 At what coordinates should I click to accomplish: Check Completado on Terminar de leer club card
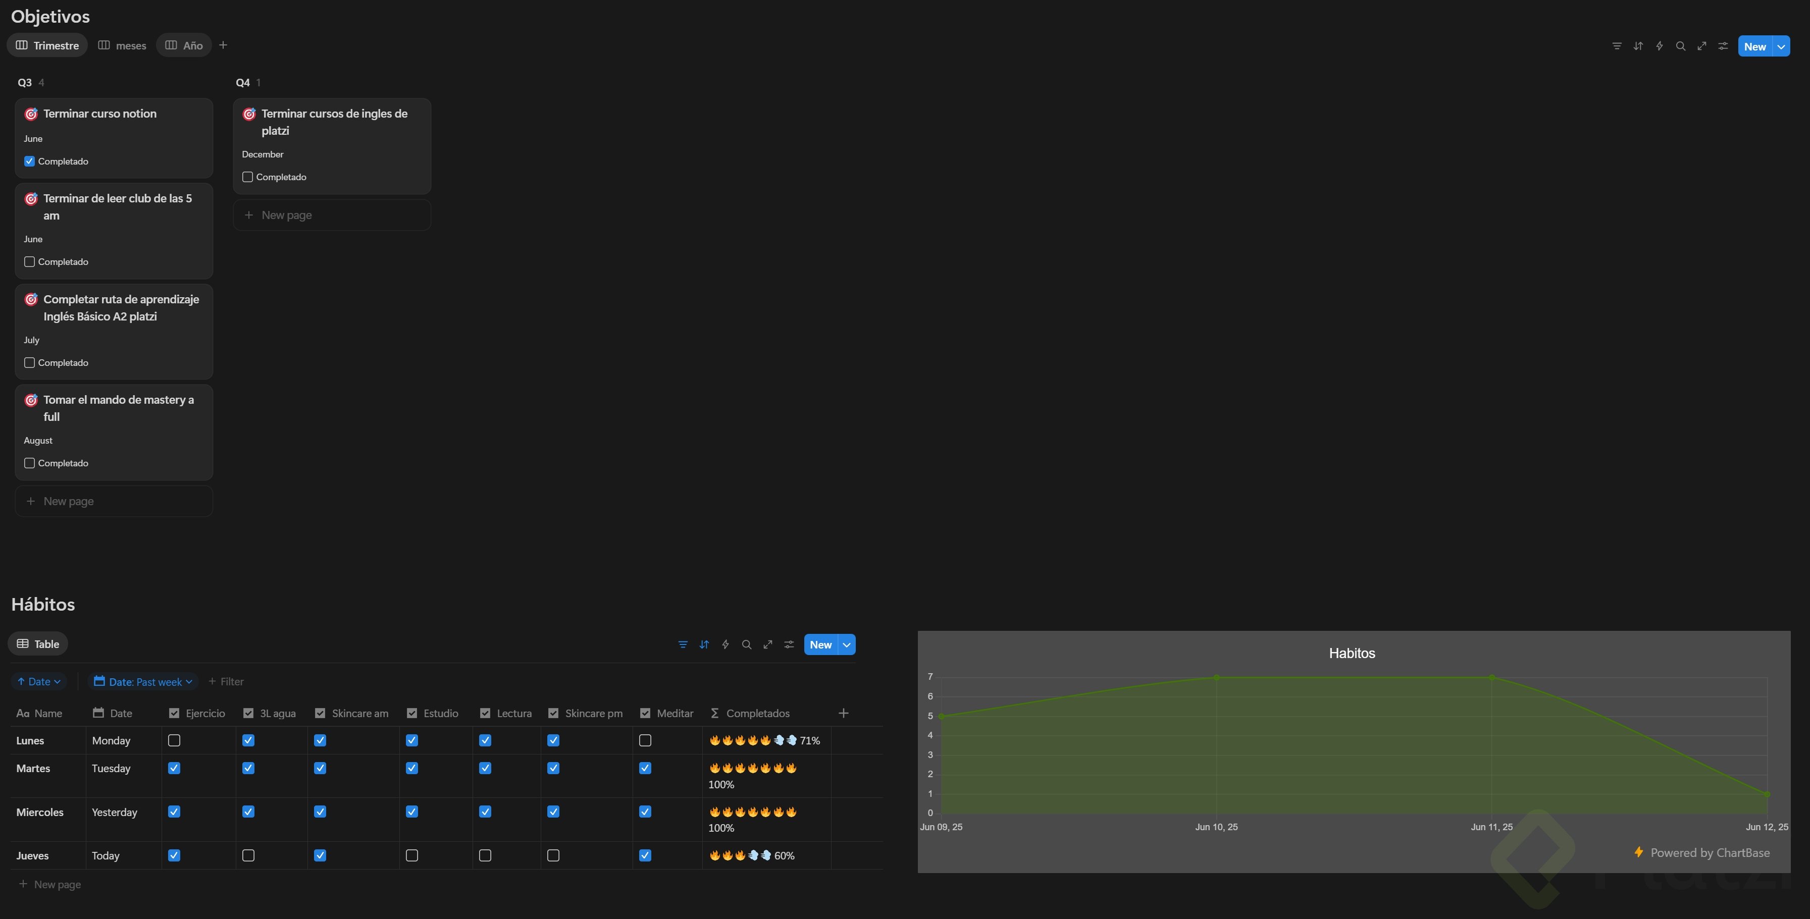[x=29, y=262]
